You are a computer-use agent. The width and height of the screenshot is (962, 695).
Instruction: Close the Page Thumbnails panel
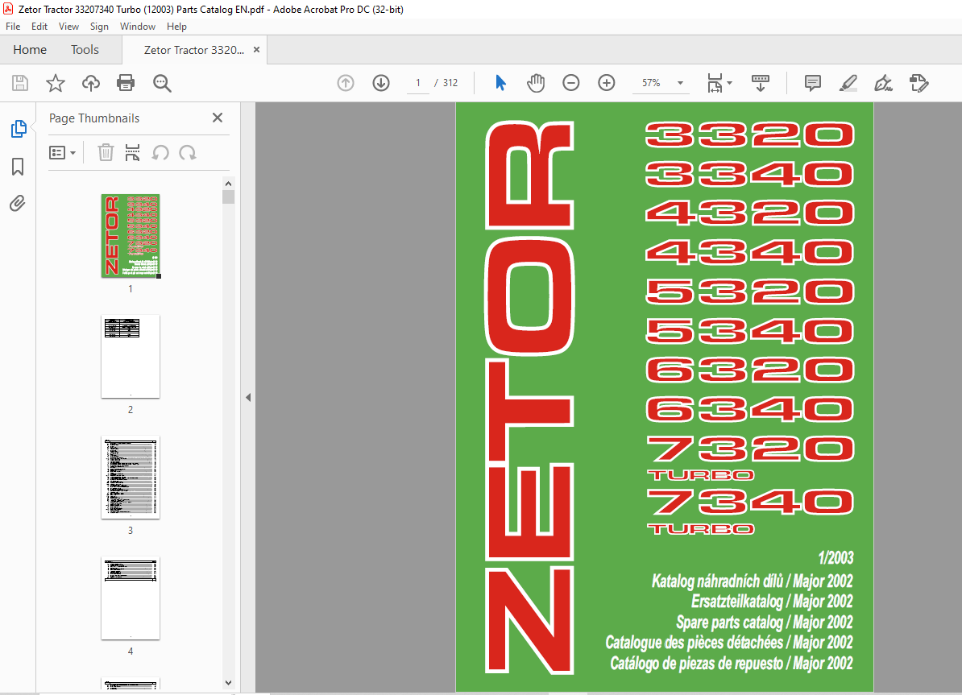(x=218, y=118)
